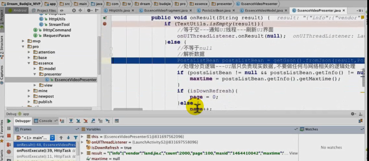Switch Project view to Project Files

click(44, 10)
